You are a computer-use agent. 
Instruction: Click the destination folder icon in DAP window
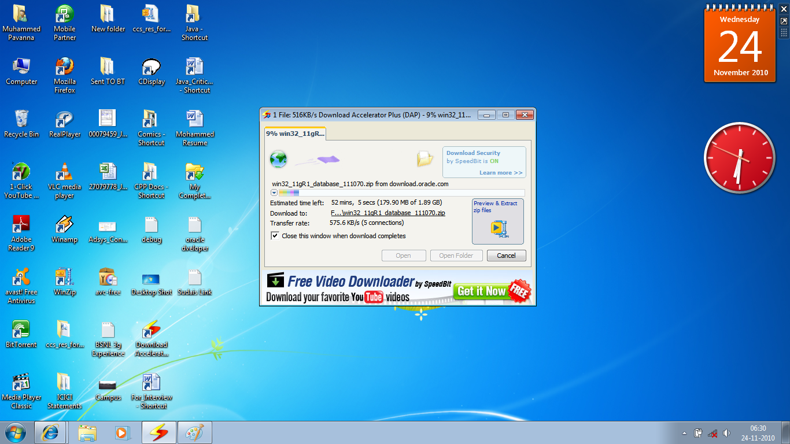pyautogui.click(x=425, y=159)
